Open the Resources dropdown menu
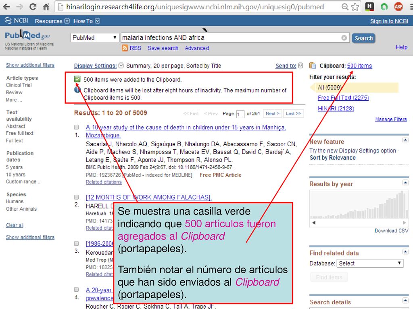 click(52, 21)
